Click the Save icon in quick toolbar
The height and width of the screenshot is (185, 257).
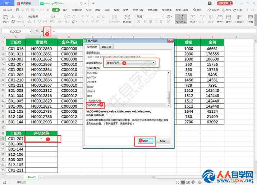(18, 10)
